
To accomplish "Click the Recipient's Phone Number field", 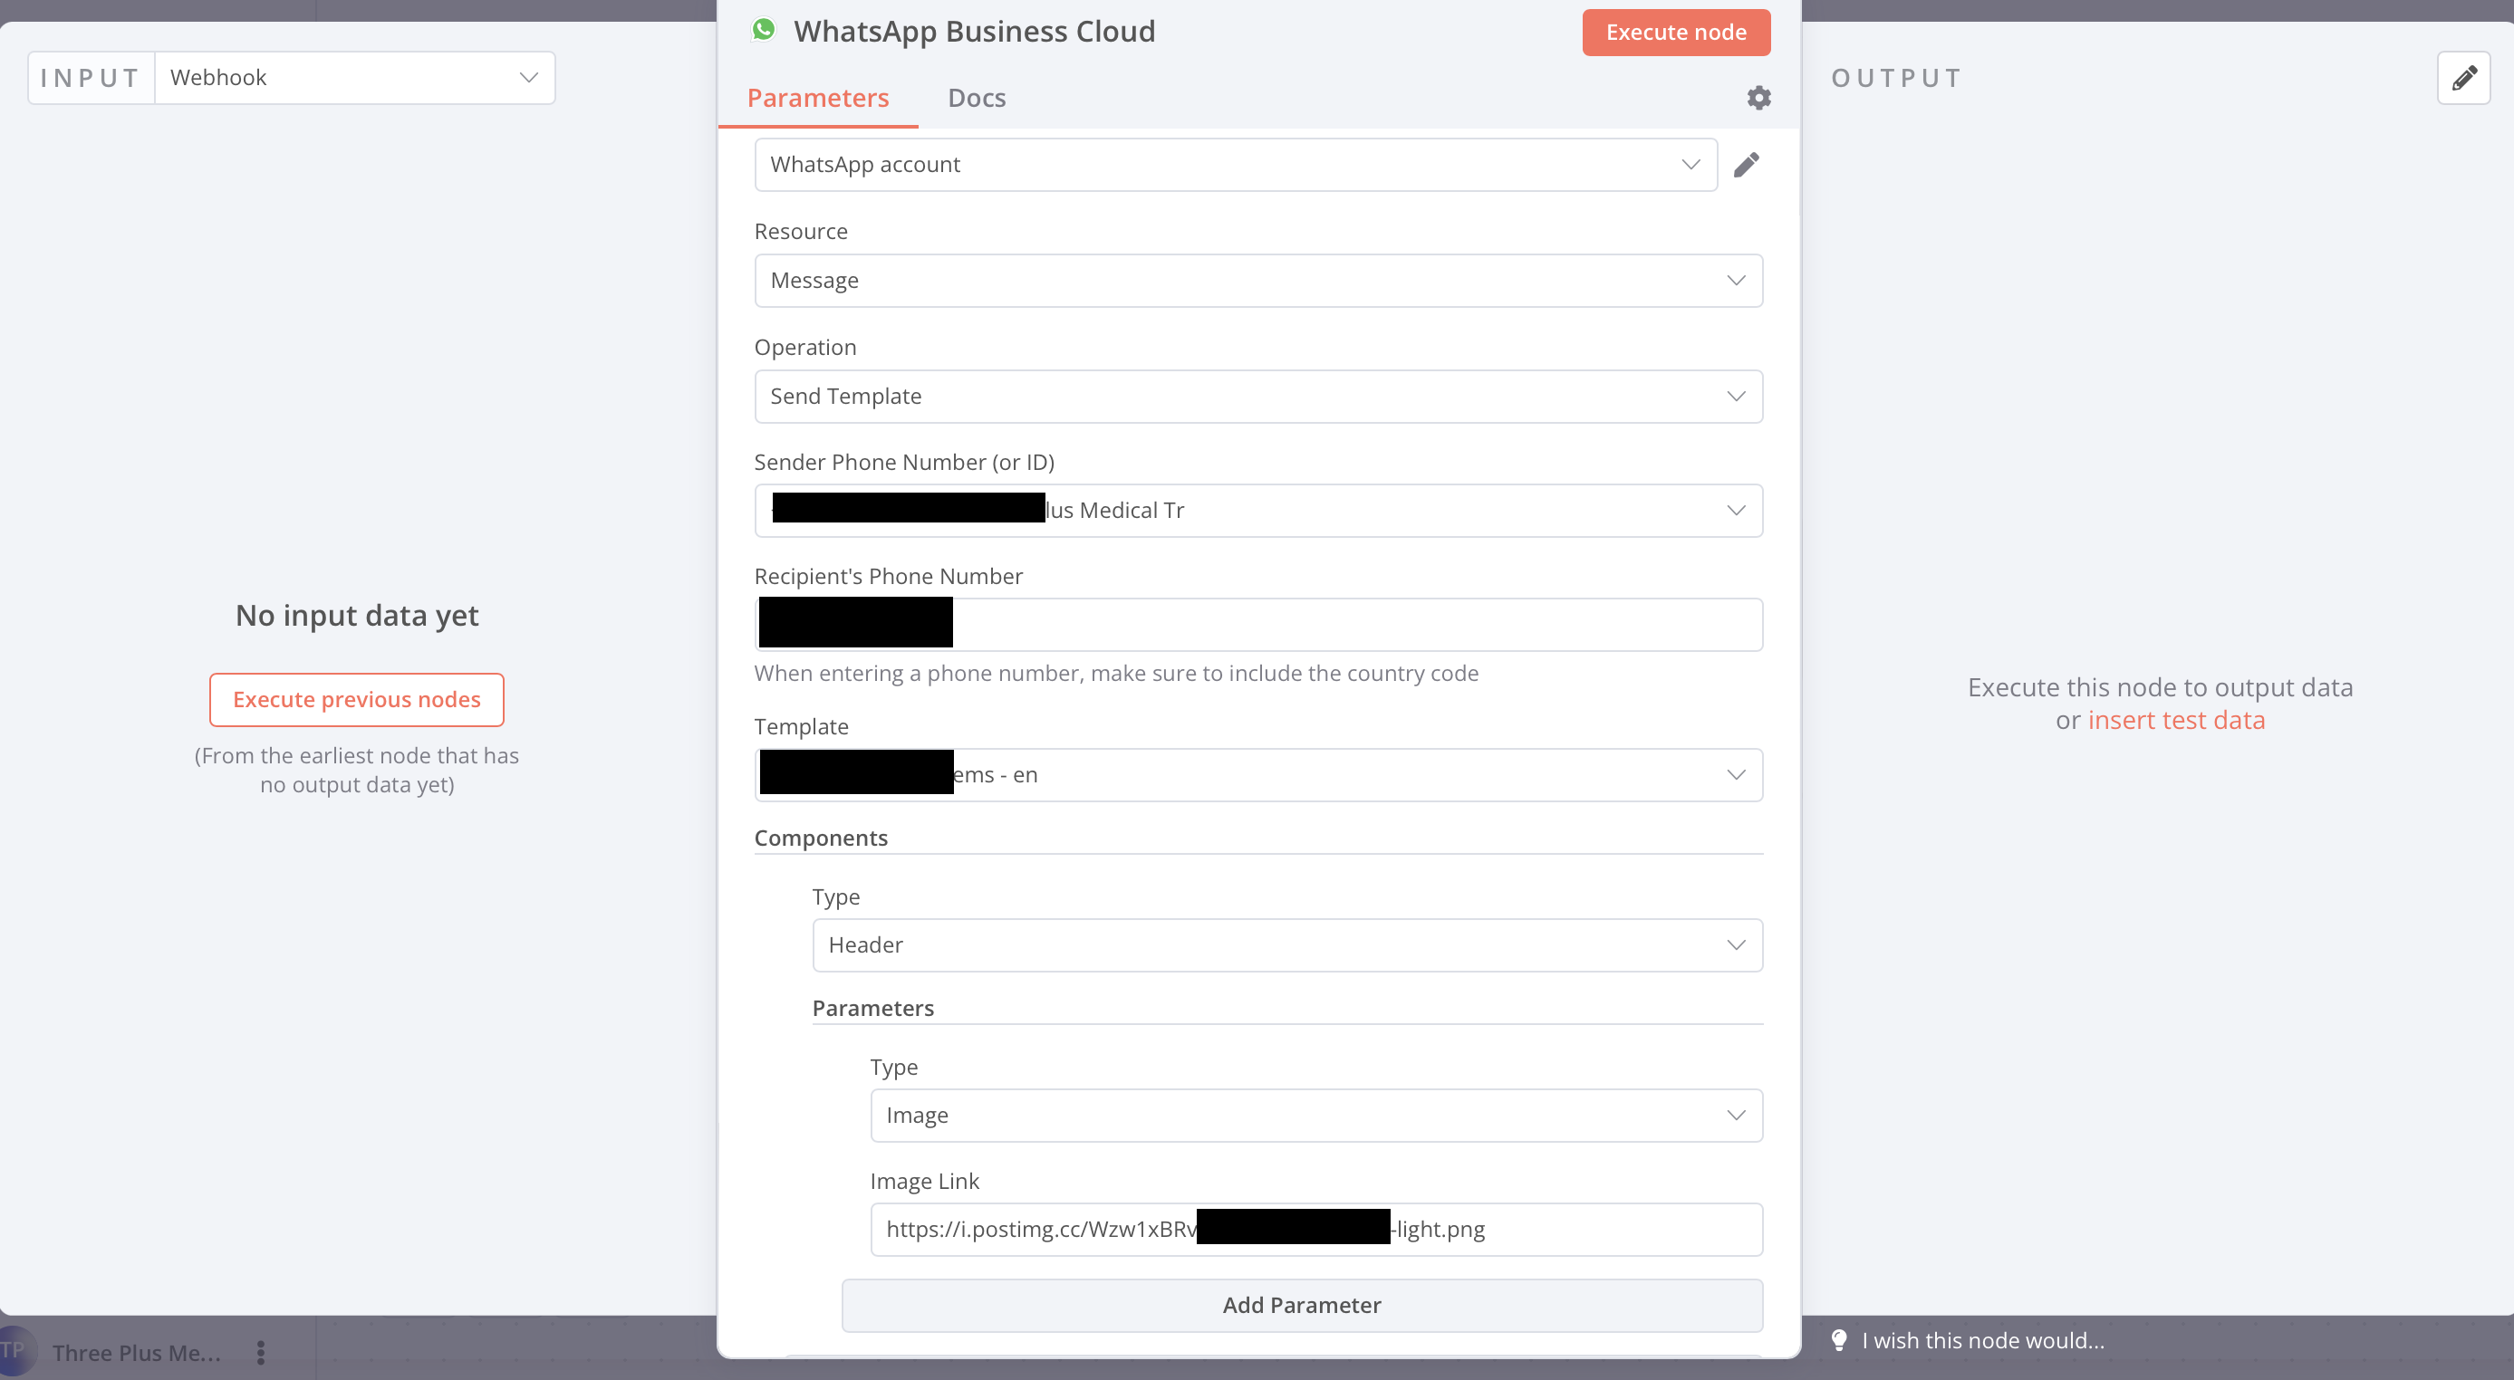I will pyautogui.click(x=1258, y=624).
